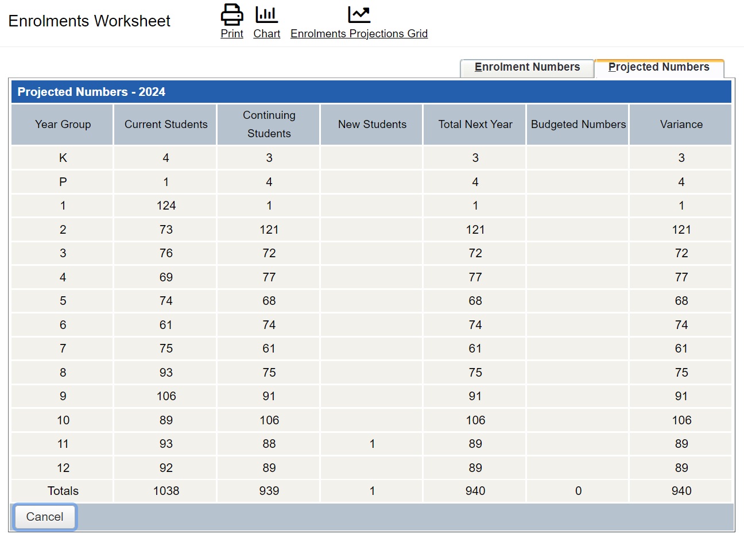Screen dimensions: 744x538
Task: Click the Current Students column header
Action: coord(166,125)
